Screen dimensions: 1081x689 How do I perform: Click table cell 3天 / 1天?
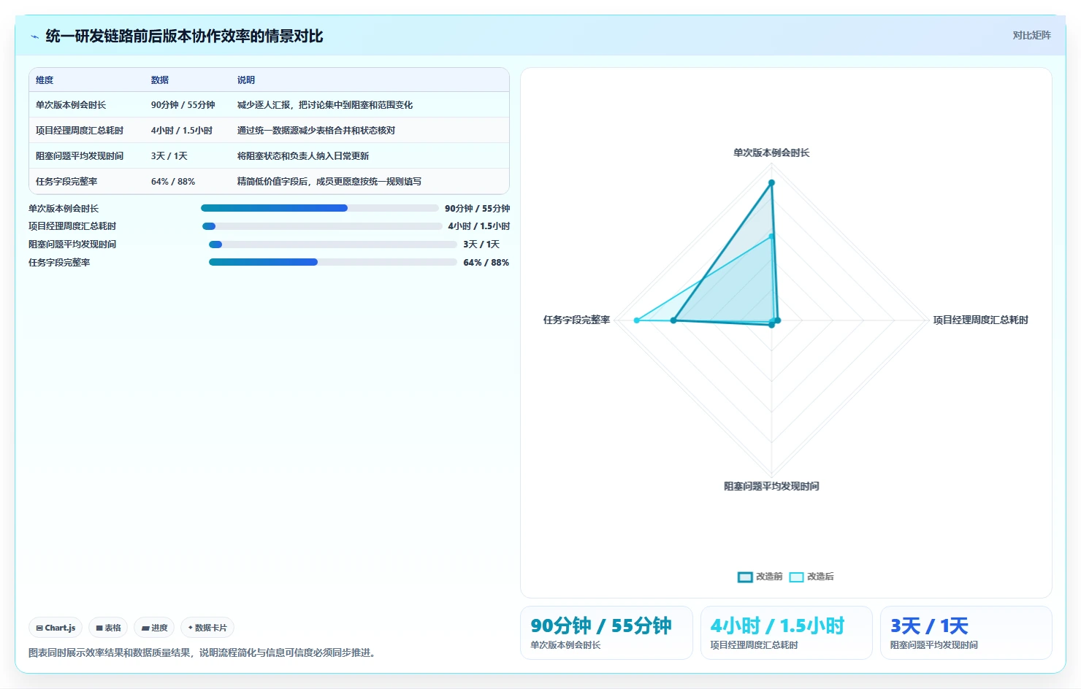tap(169, 156)
